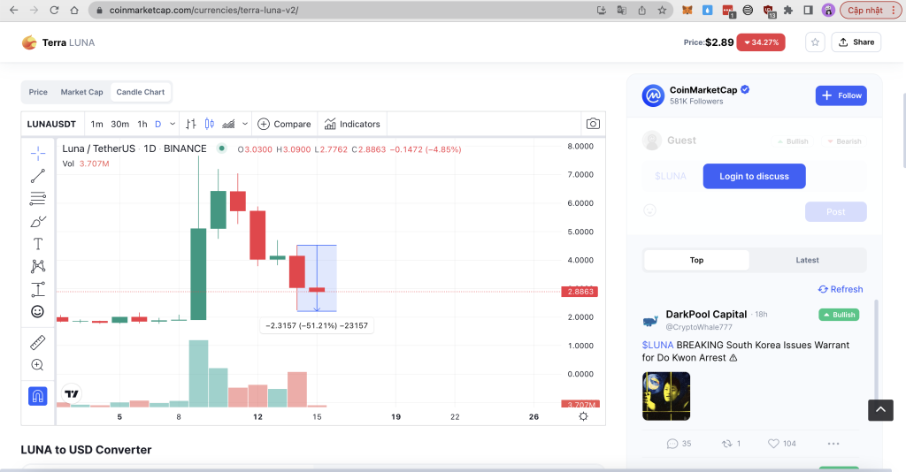Open the browser extensions puzzle icon

click(788, 10)
